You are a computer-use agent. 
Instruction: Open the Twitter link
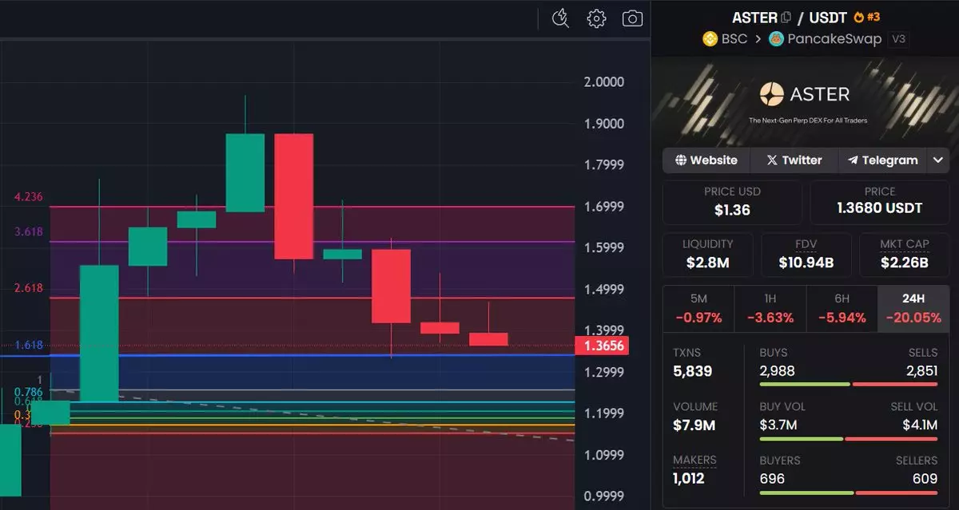794,160
